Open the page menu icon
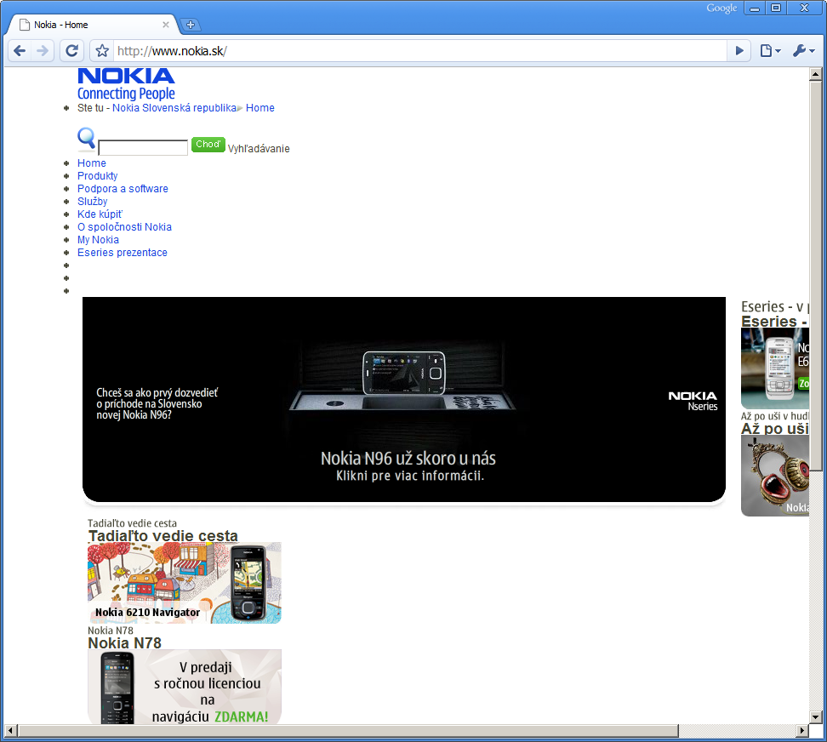The image size is (827, 742). (770, 50)
